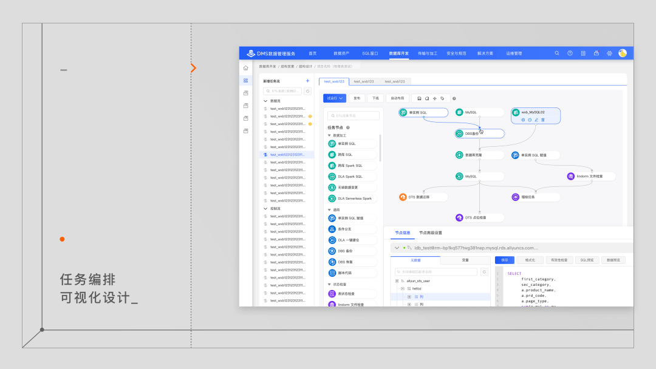Select the DTS 点位检查 node on the canvas
Screen dimensions: 656x369
tap(479, 218)
